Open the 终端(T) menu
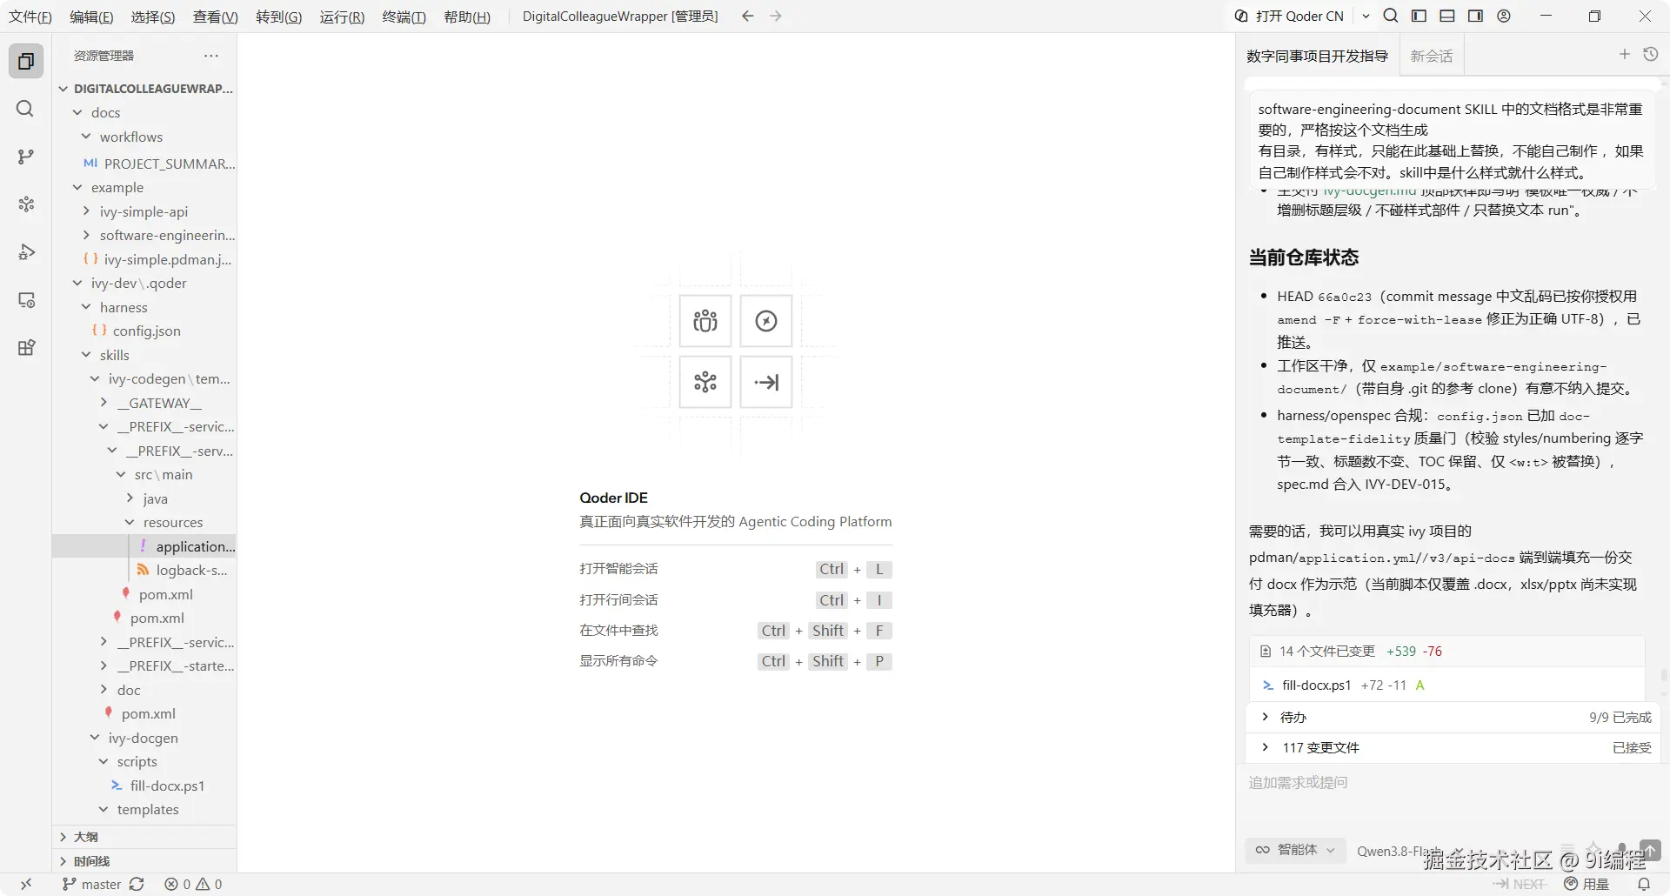This screenshot has width=1670, height=896. [404, 17]
